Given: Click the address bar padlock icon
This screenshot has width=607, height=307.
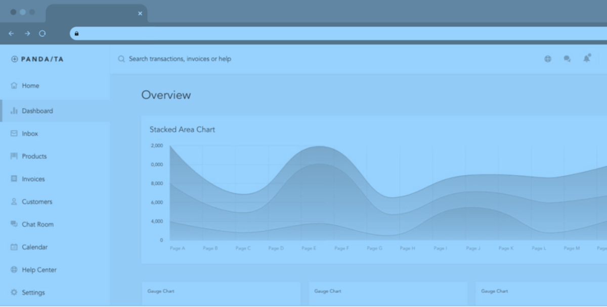Looking at the screenshot, I should coord(77,34).
